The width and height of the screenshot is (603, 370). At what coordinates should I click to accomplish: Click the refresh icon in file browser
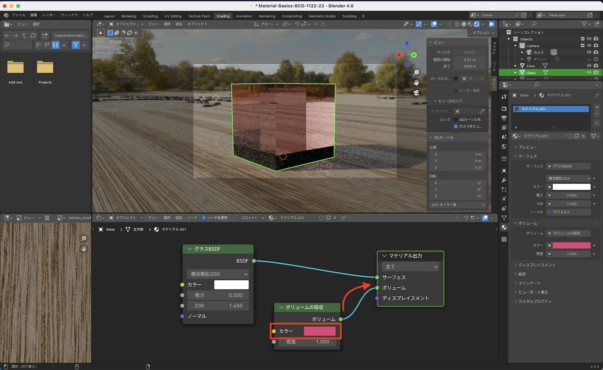(33, 36)
